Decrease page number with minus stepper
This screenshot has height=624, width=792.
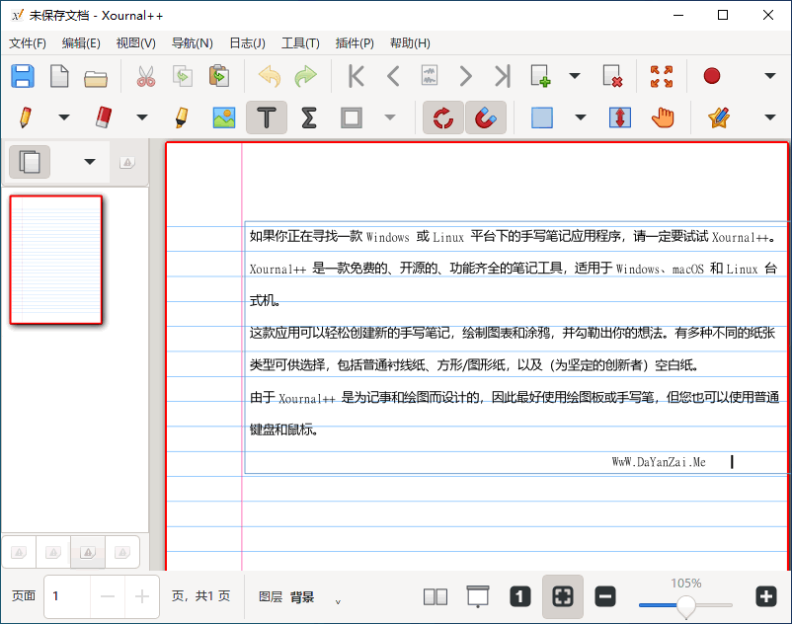coord(108,596)
